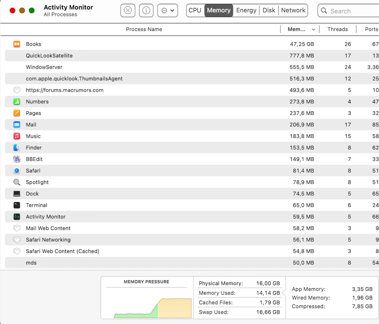Sort by Threads column header

338,29
